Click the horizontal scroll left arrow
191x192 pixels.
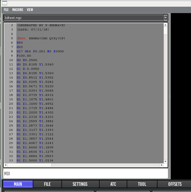point(6,165)
